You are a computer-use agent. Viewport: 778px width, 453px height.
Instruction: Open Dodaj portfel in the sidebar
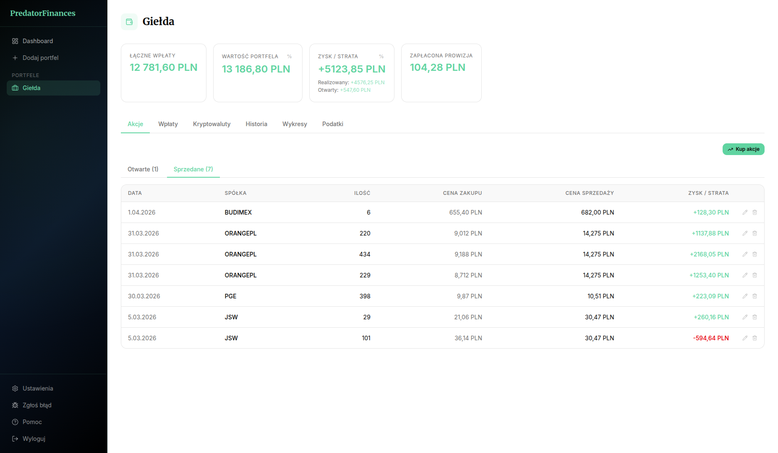[x=40, y=58]
